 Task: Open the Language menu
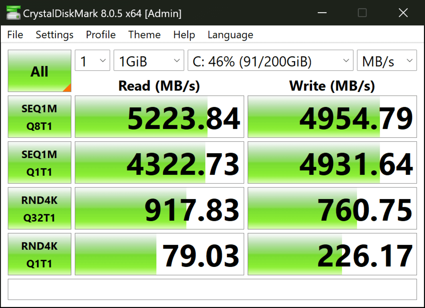tap(230, 35)
